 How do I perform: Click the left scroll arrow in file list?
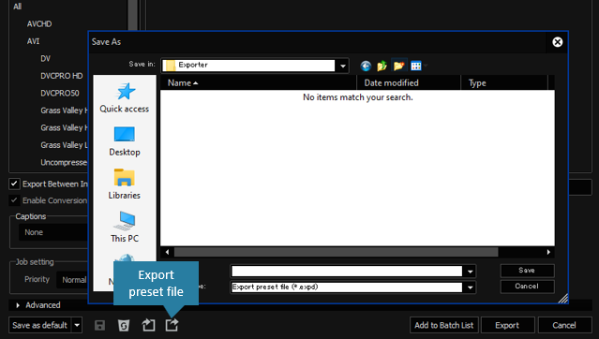167,252
